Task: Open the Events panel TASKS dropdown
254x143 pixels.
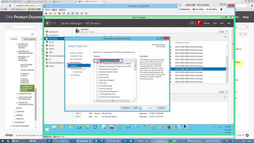Action: (x=223, y=92)
